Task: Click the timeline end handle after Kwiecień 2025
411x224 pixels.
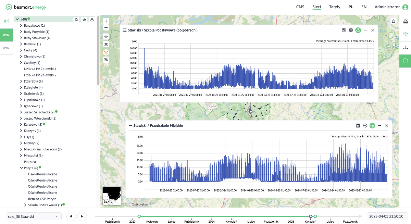Action: (315, 216)
